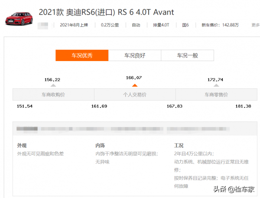This screenshot has width=260, height=198.
Task: Click the 排量4.0T displacement info
Action: click(x=161, y=25)
